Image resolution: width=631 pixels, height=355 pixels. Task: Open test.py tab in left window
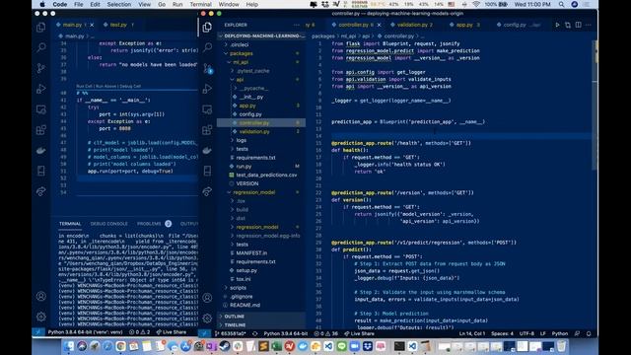118,25
